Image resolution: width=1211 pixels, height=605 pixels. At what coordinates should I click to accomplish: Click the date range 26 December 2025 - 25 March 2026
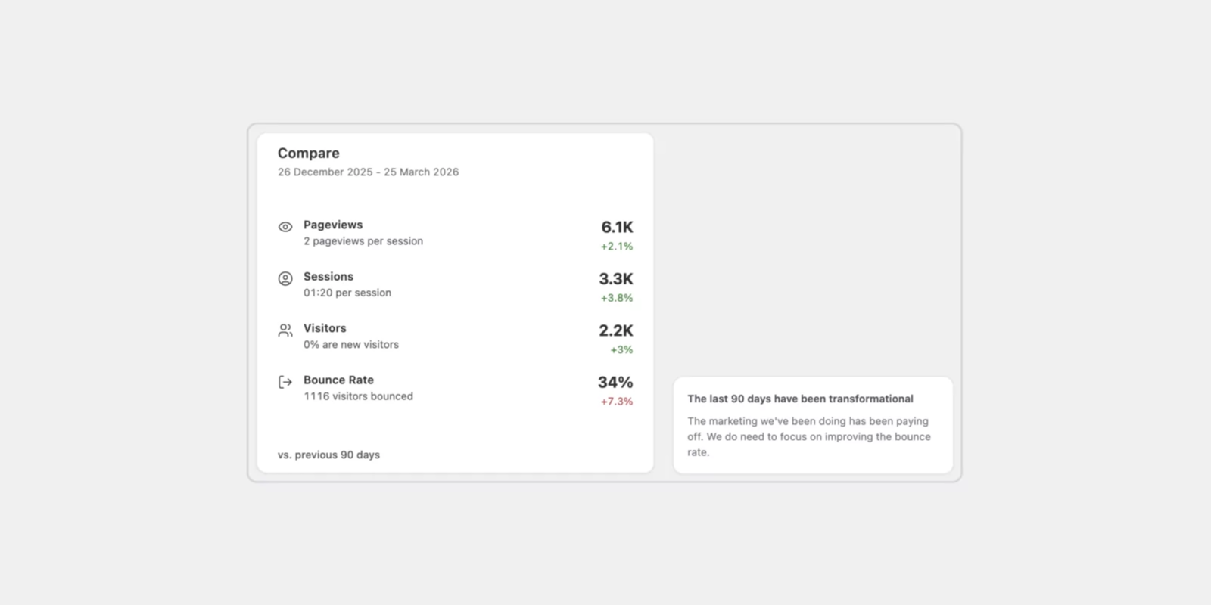(x=368, y=172)
